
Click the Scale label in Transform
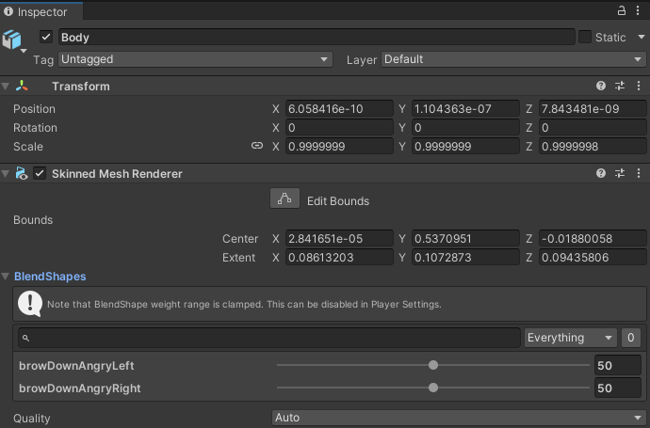[x=28, y=147]
